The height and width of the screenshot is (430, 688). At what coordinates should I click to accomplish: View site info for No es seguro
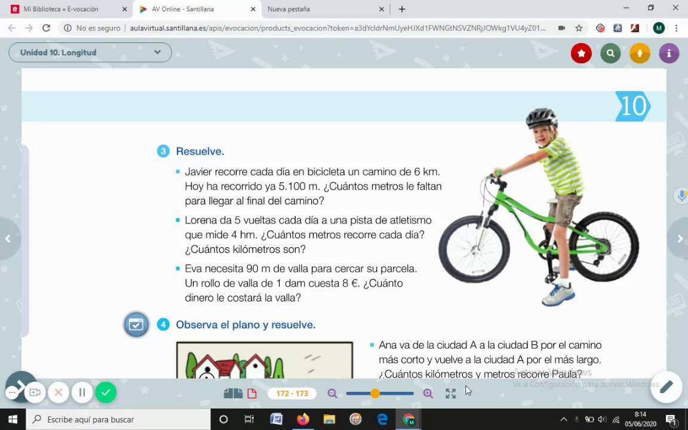[x=92, y=28]
